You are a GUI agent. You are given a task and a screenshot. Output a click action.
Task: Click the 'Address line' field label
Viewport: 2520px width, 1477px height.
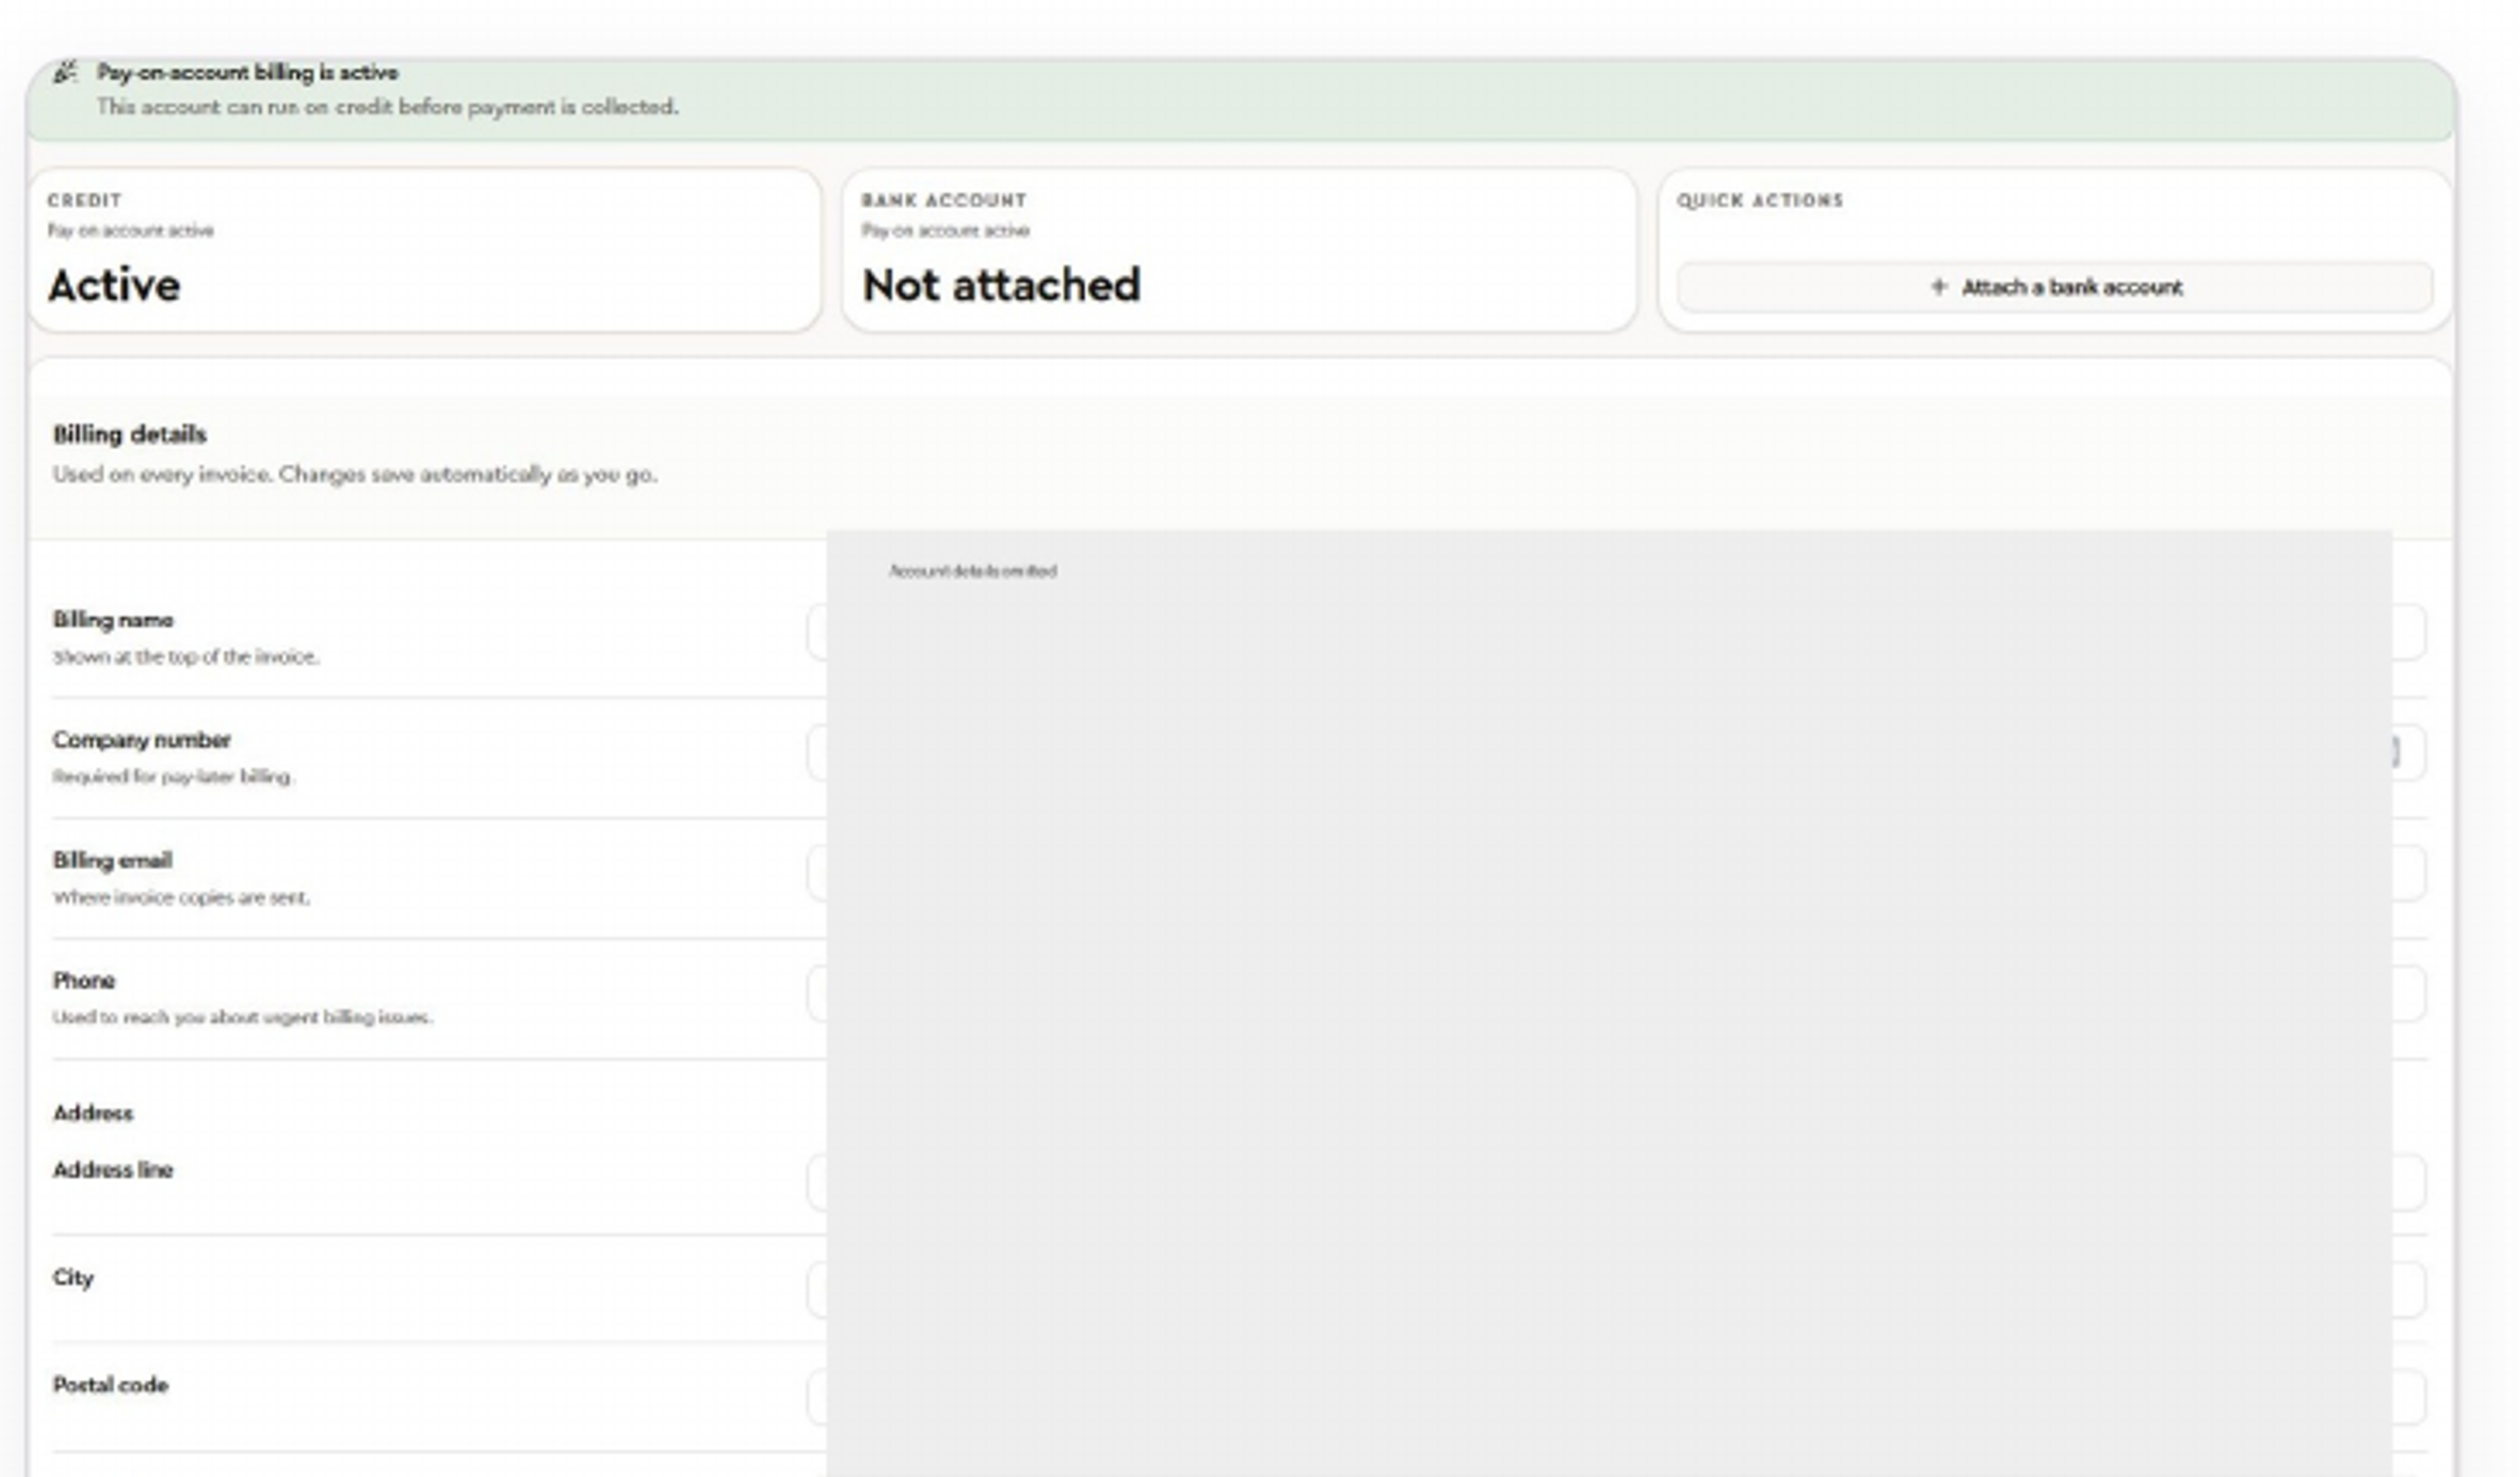click(x=113, y=1170)
